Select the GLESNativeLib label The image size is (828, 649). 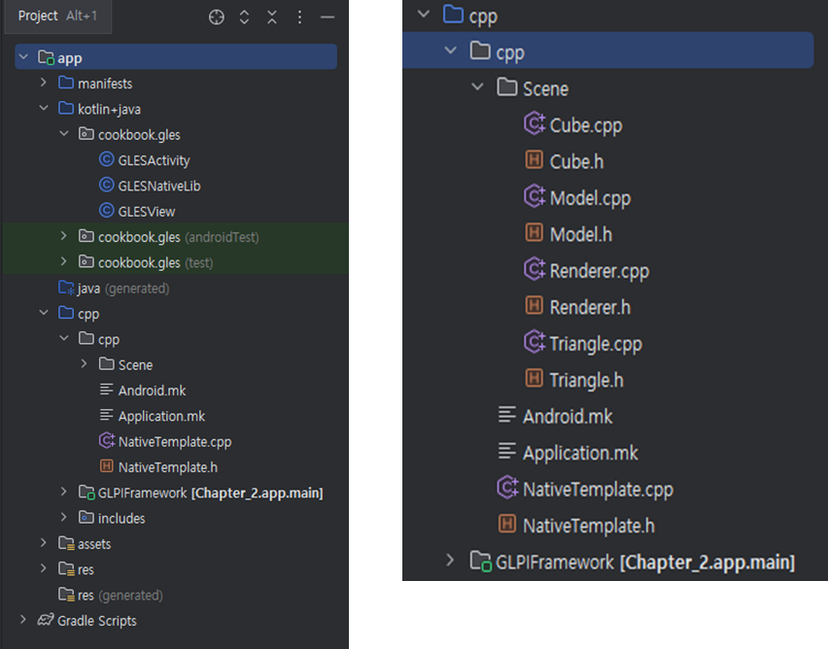[159, 186]
